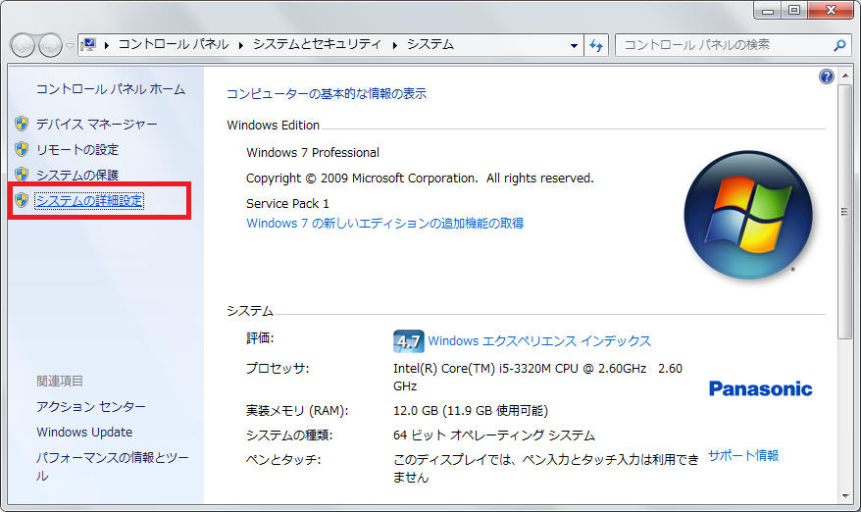
Task: Click the shield icon beside デバイス マネージャー
Action: click(x=22, y=125)
